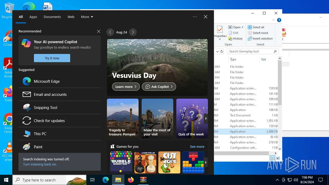Go to next day arrow beside Aug 24

point(133,32)
